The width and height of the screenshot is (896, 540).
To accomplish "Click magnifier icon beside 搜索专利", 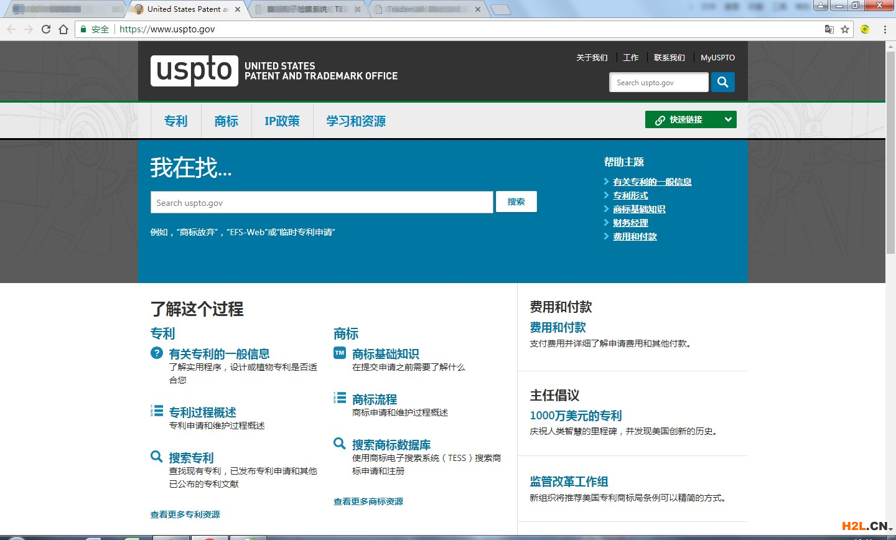I will tap(157, 456).
